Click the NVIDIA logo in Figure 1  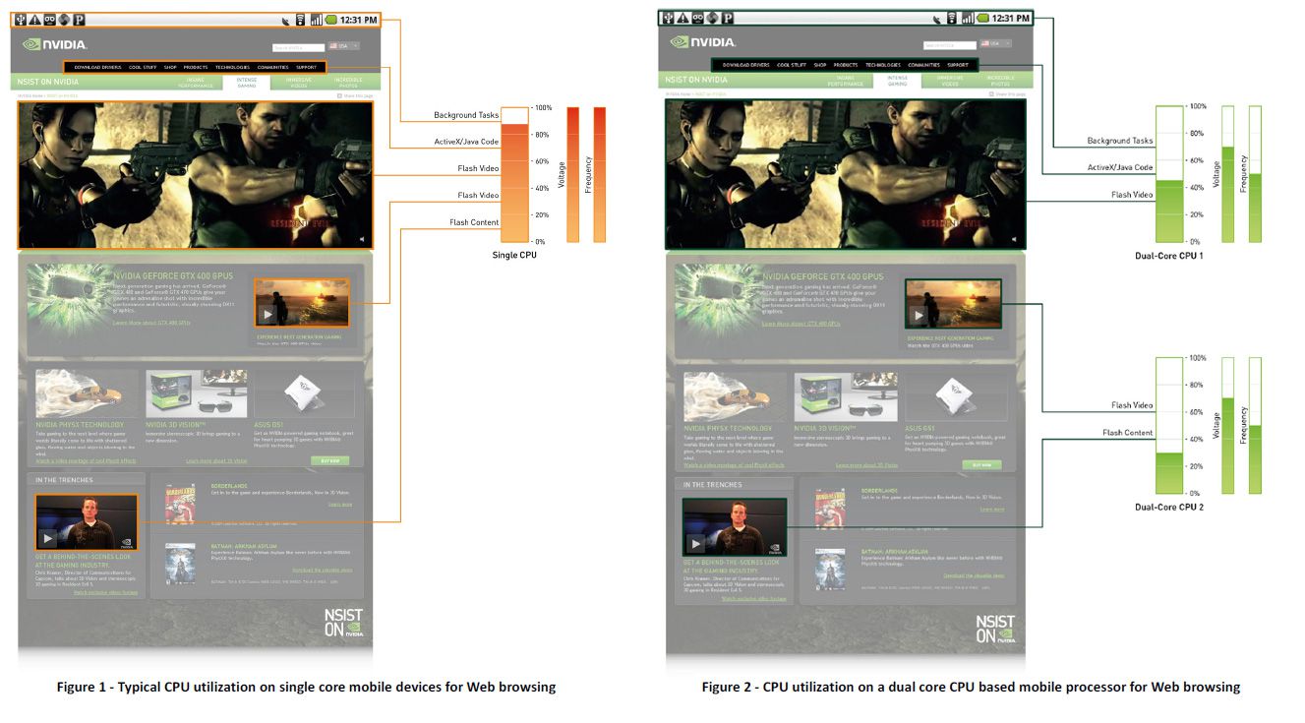click(55, 44)
